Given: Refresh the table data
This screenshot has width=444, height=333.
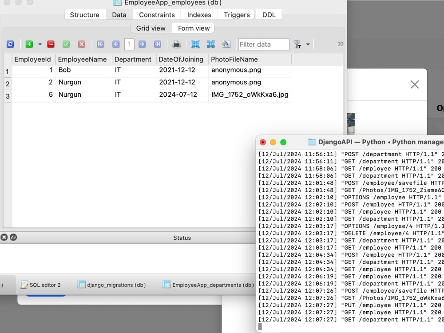Looking at the screenshot, I should pyautogui.click(x=10, y=44).
